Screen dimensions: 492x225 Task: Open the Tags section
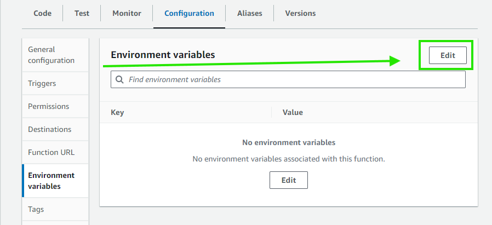(36, 209)
